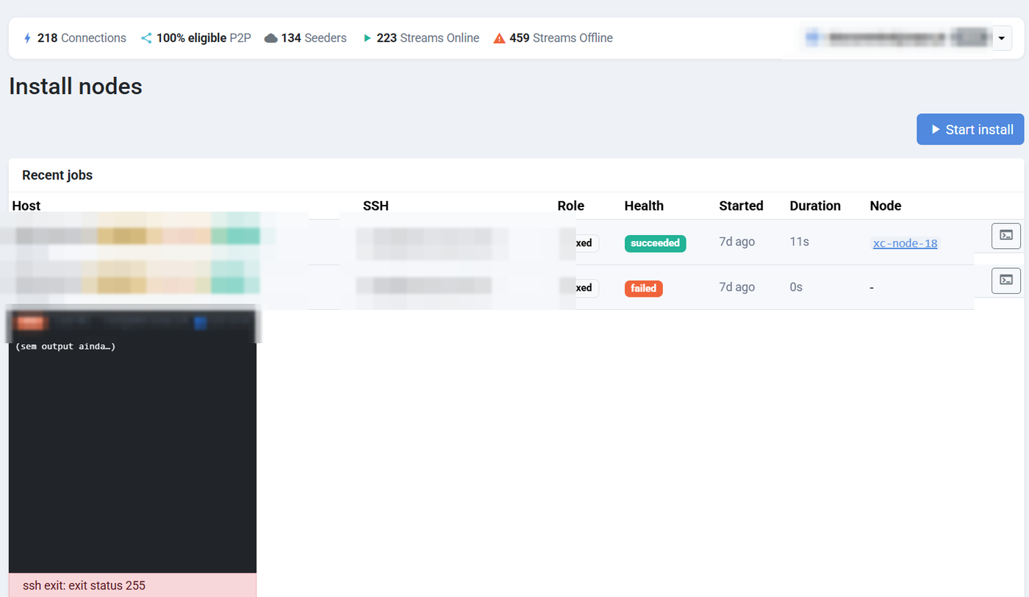Click the Host column header

click(26, 206)
